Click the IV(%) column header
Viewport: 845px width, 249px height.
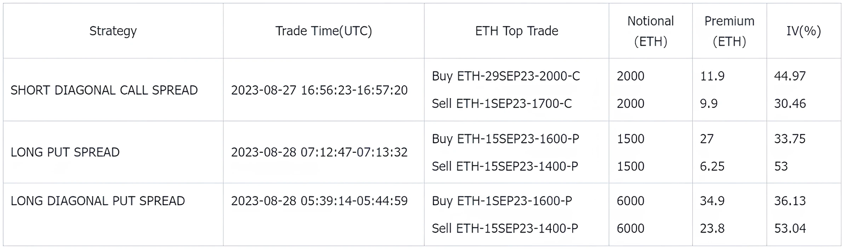804,31
